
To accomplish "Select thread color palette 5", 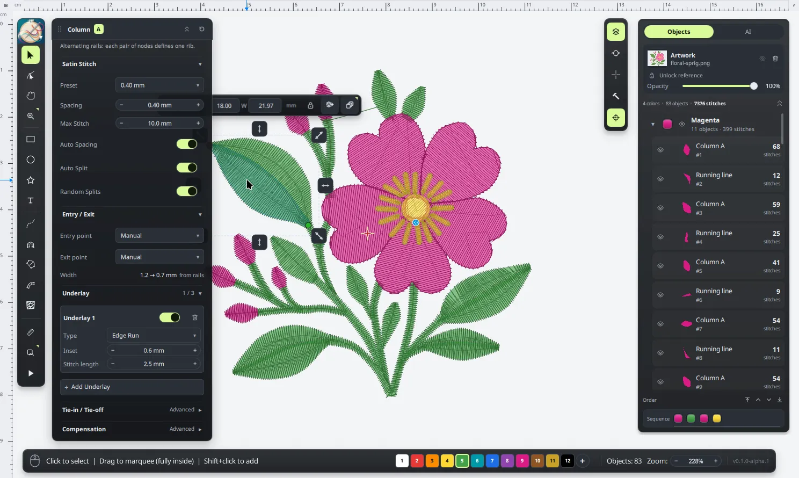I will pos(462,461).
